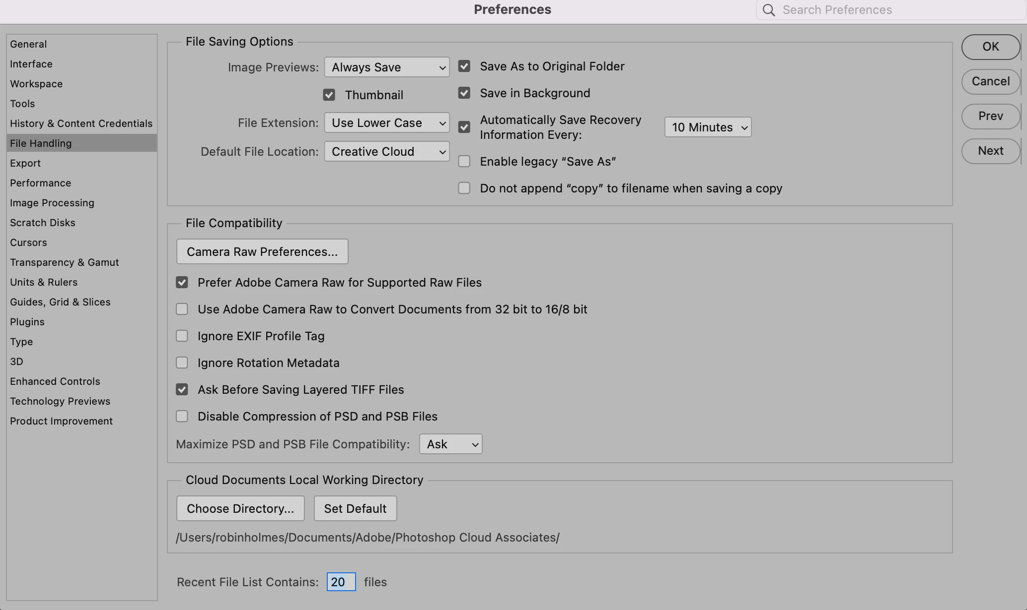Select Scratch Disks in the sidebar
Screen dimensions: 1027x610
(42, 223)
